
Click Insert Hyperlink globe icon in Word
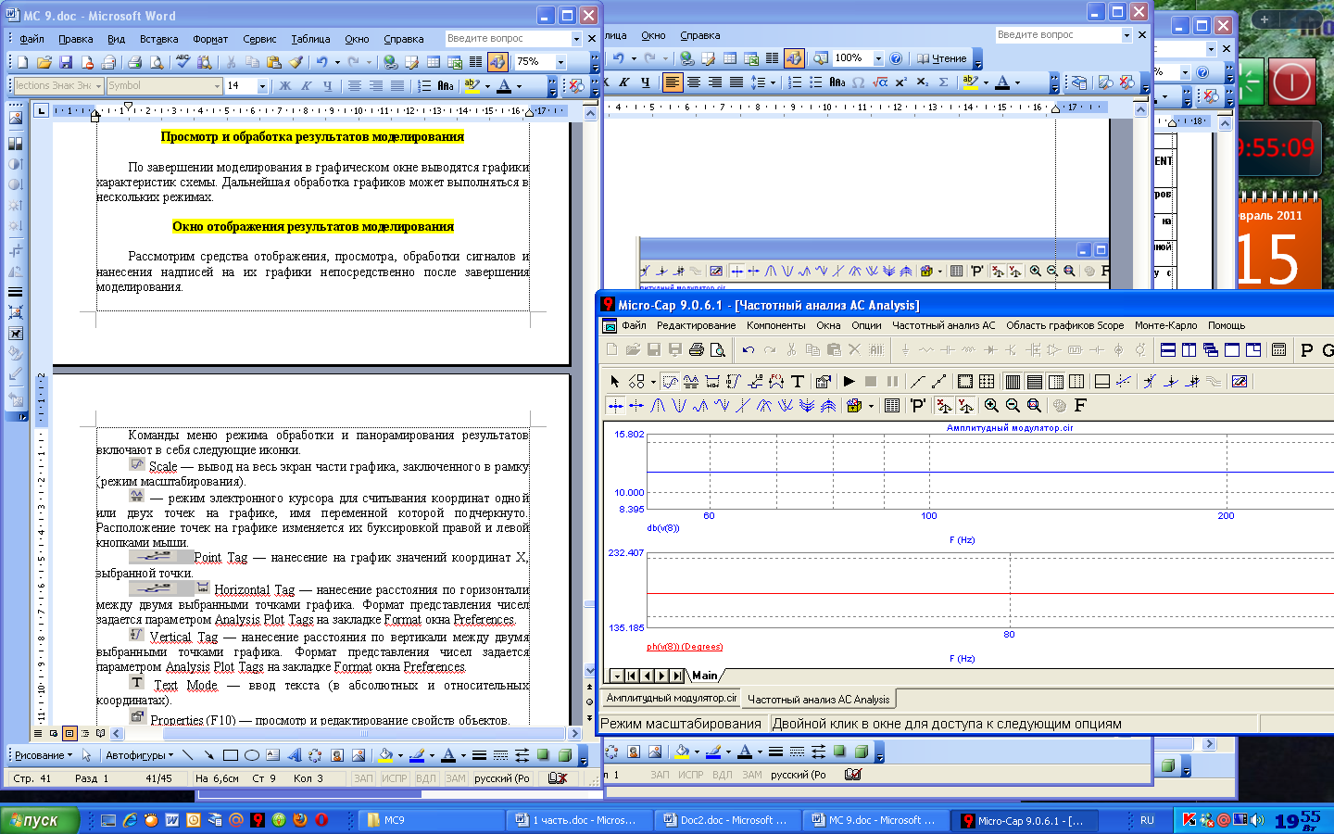click(x=390, y=62)
